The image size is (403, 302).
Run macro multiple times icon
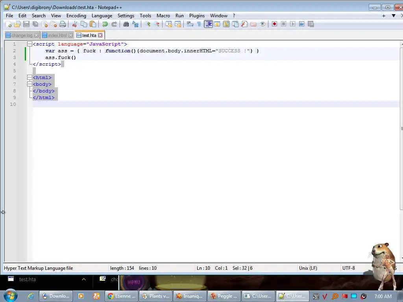pos(301,24)
